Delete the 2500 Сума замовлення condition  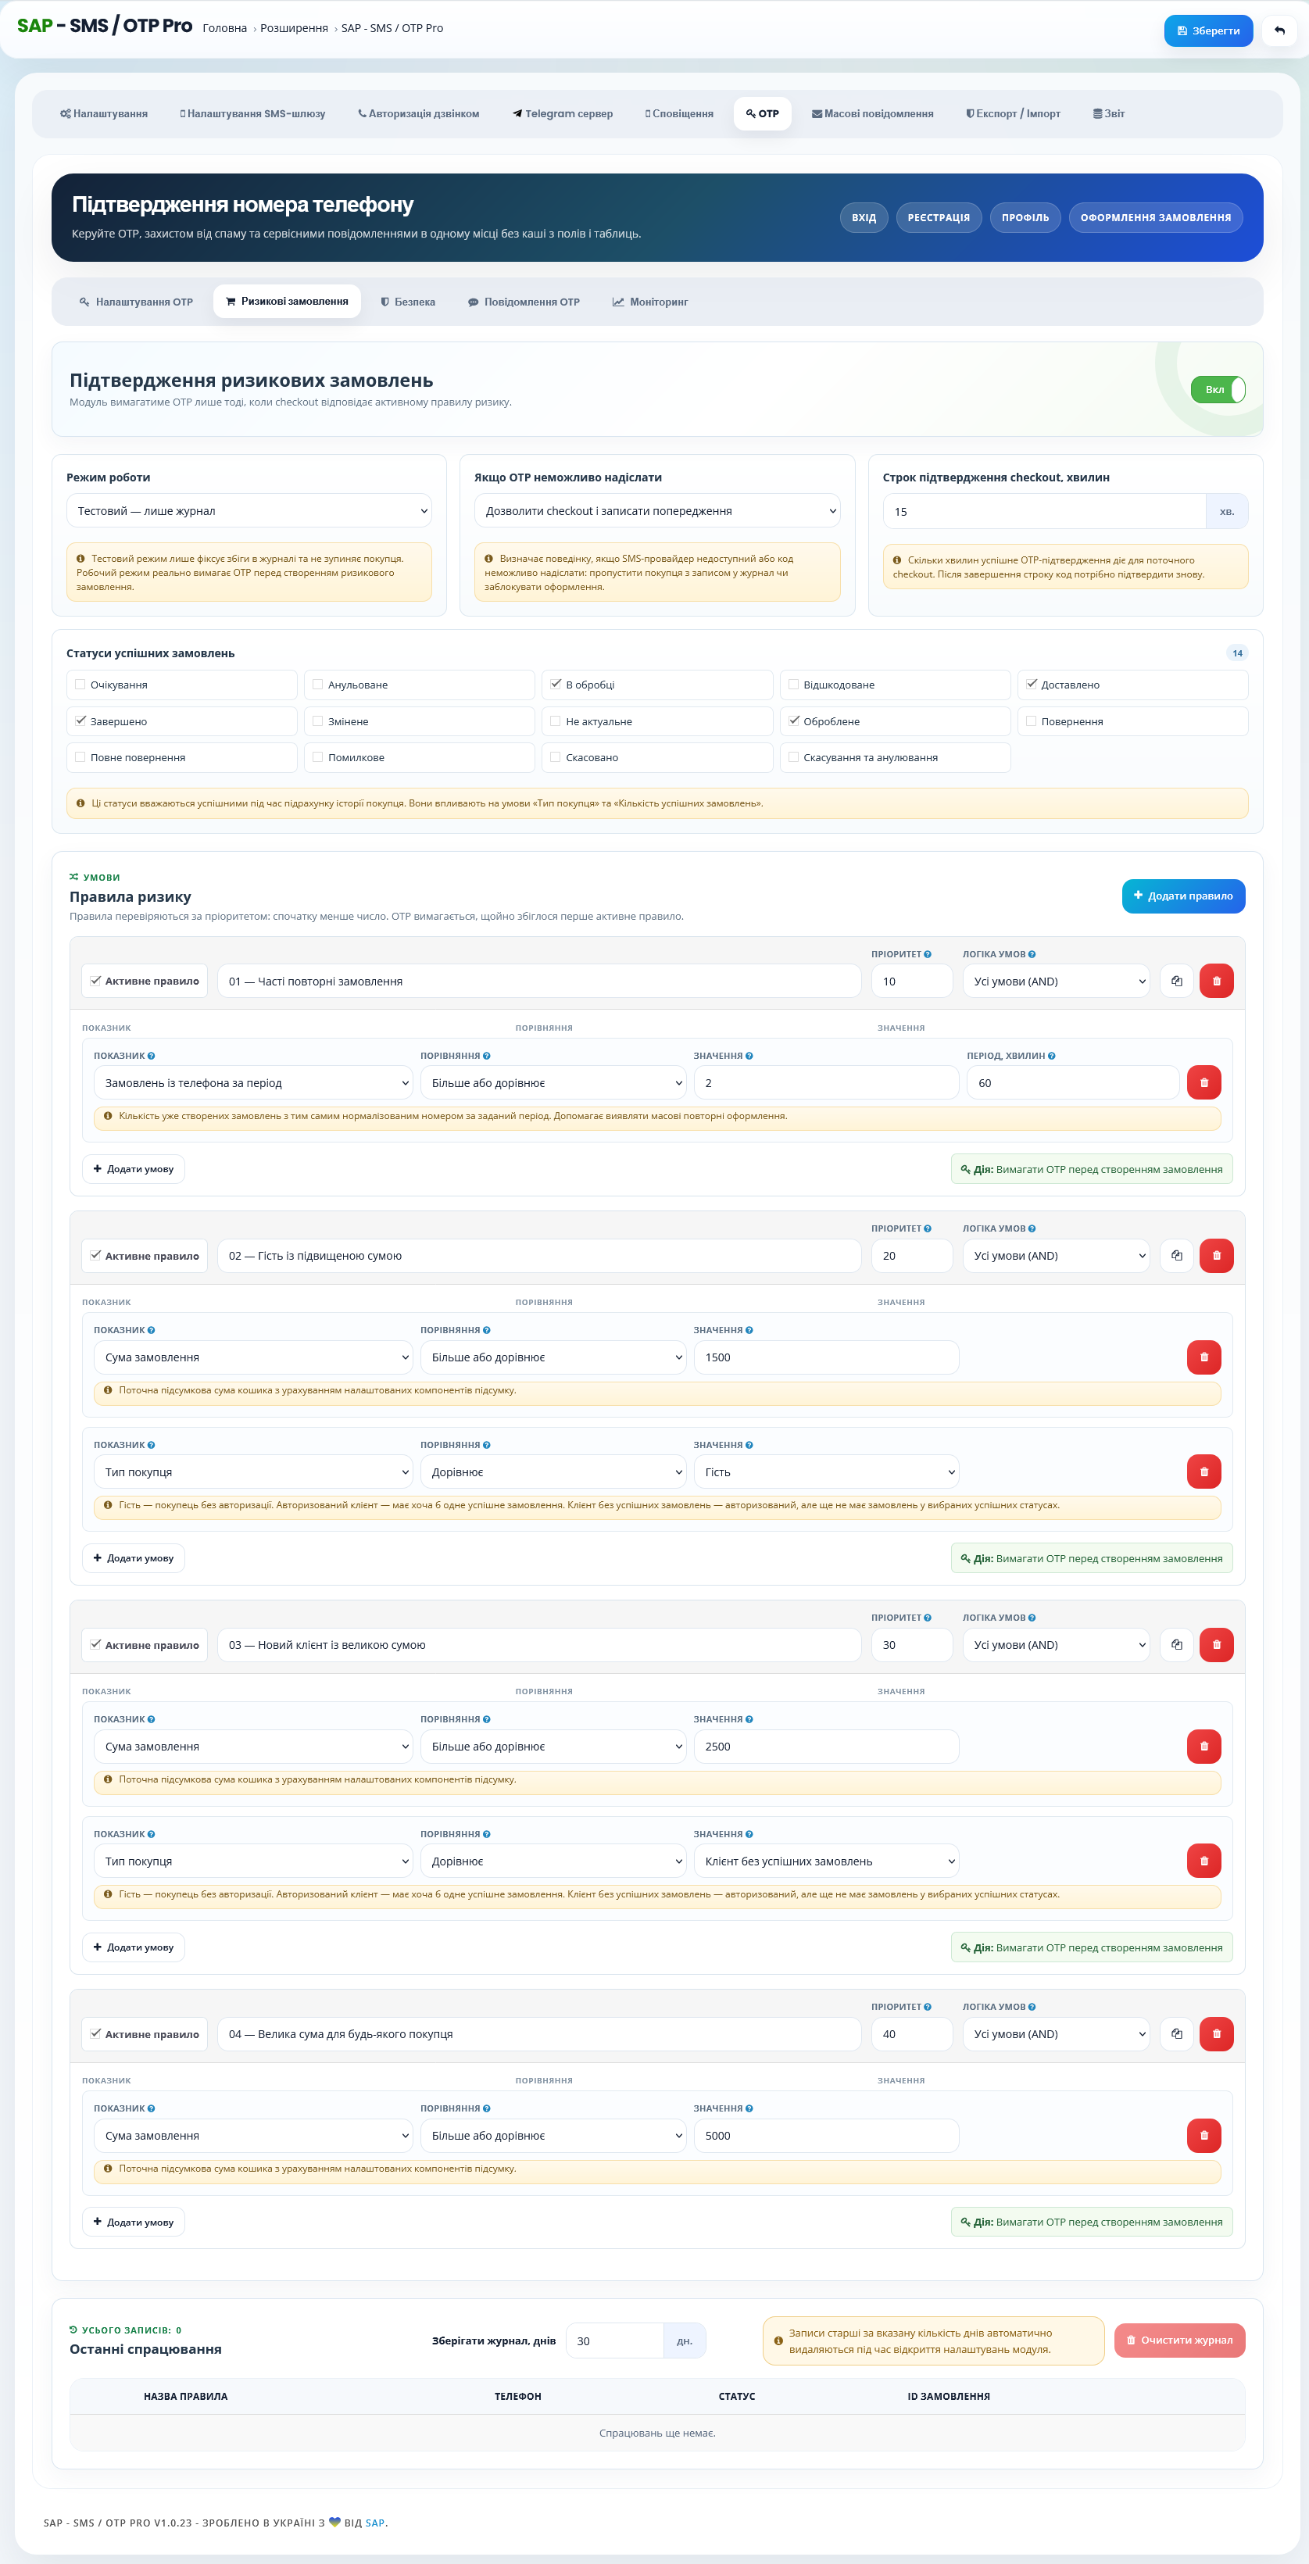pyautogui.click(x=1203, y=1746)
